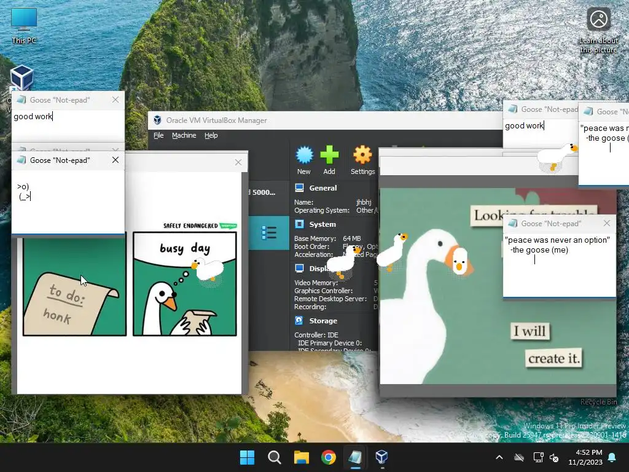Image resolution: width=629 pixels, height=472 pixels.
Task: Select the Goose Not-epad taskbar icon
Action: pyautogui.click(x=355, y=457)
